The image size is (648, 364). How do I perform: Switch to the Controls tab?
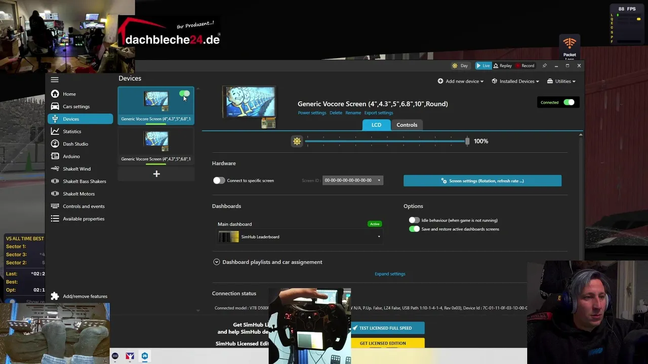(407, 125)
